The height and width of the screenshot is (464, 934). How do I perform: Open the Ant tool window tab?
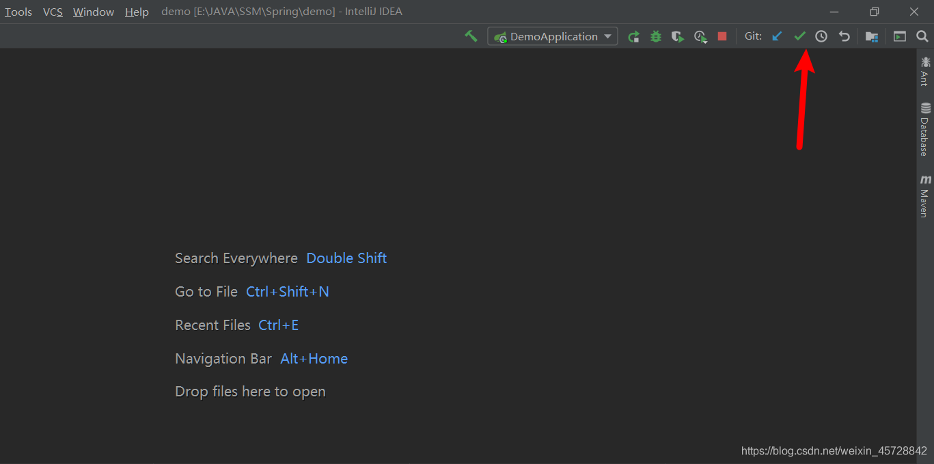click(x=925, y=72)
